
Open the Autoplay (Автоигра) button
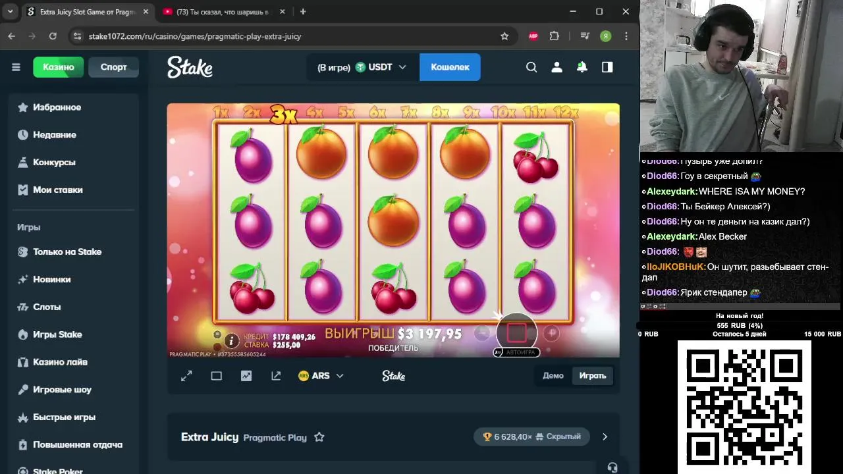point(517,352)
